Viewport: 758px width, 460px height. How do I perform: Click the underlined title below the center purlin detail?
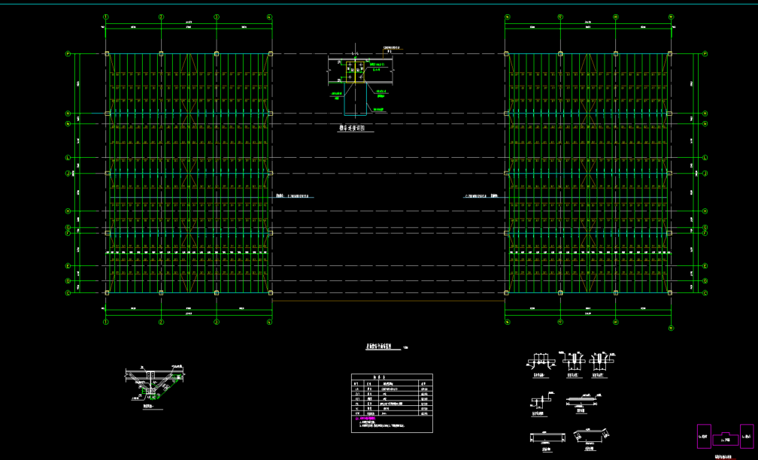point(351,129)
